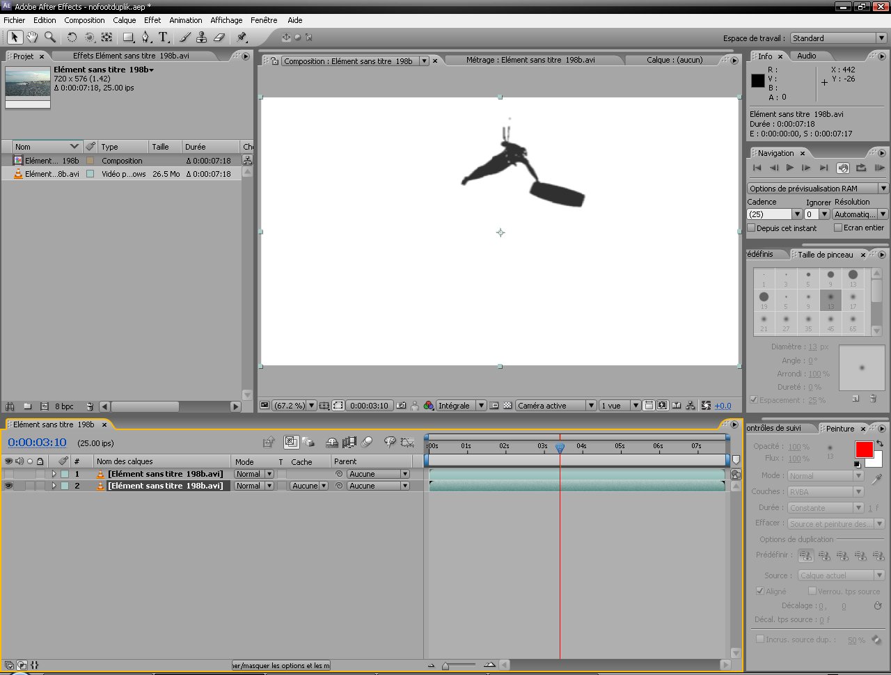Image resolution: width=891 pixels, height=675 pixels.
Task: Select the Brush tool
Action: pyautogui.click(x=185, y=38)
